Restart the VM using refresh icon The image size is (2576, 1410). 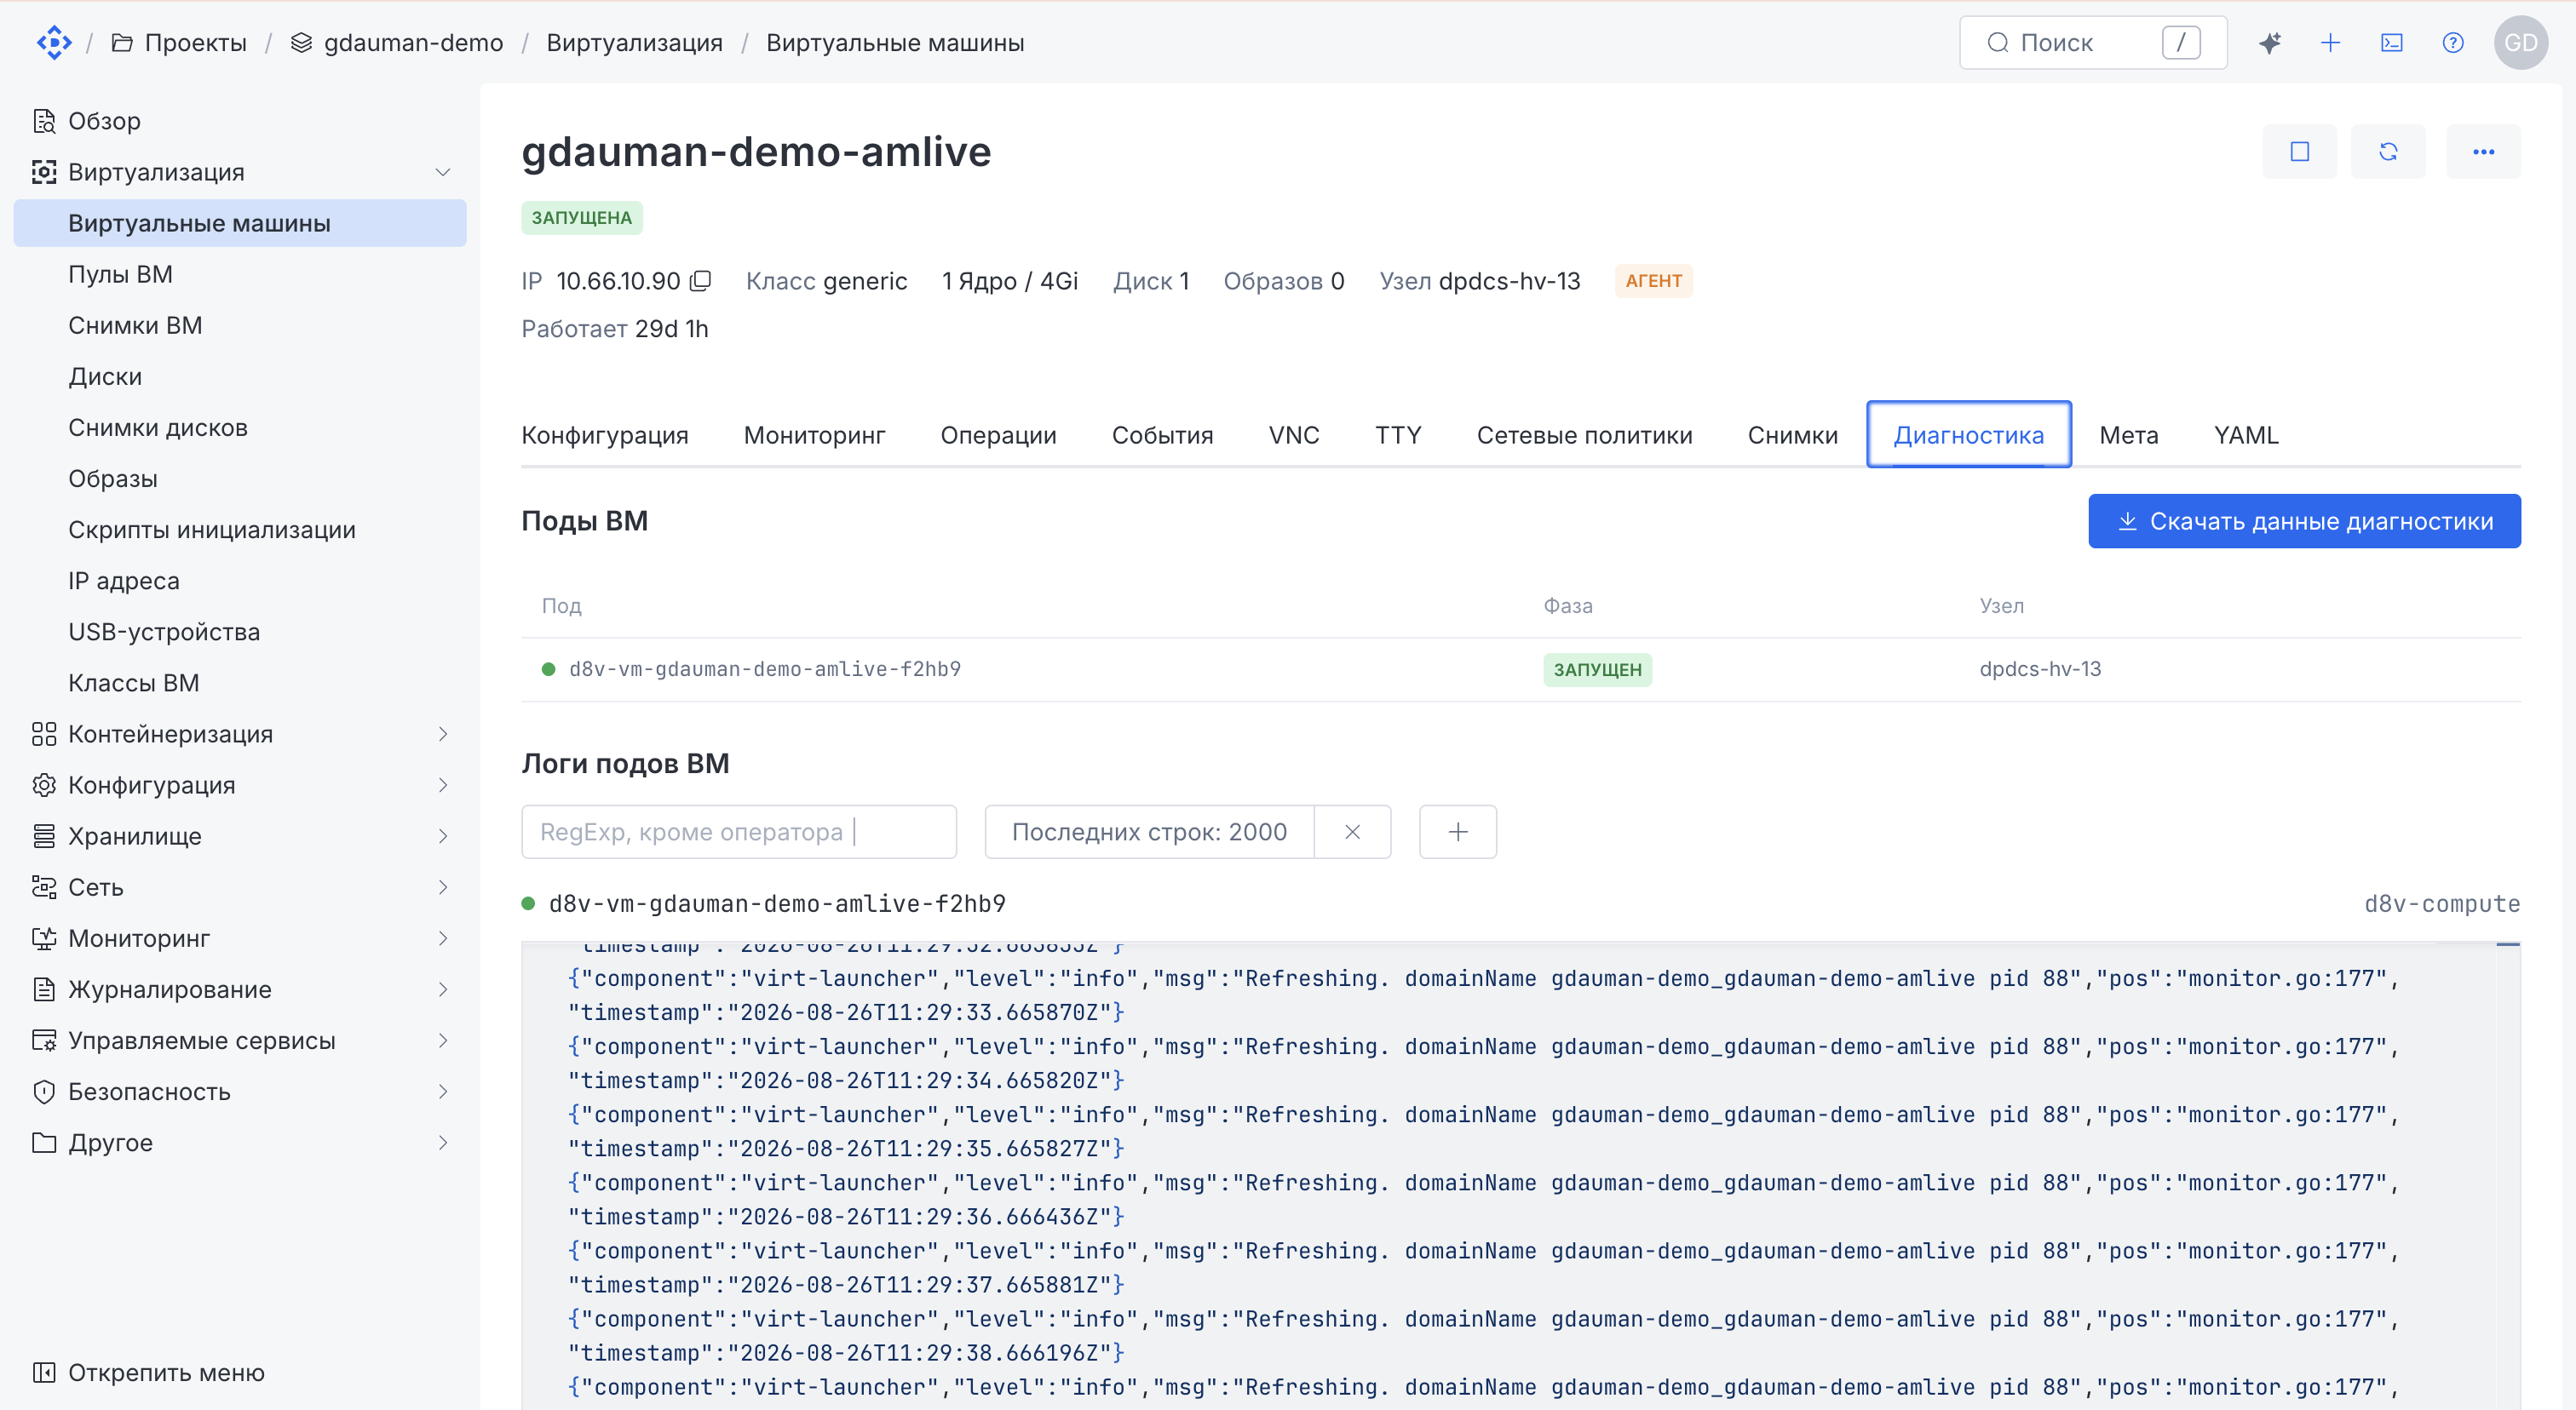coord(2388,151)
